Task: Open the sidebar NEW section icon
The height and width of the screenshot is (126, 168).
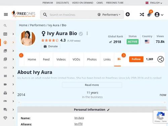Action: [5, 34]
